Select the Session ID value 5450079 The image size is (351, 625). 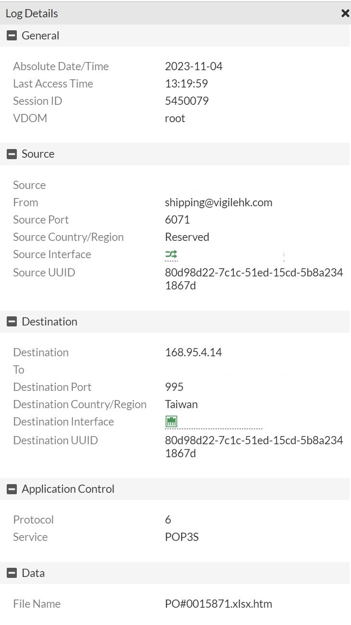(187, 101)
